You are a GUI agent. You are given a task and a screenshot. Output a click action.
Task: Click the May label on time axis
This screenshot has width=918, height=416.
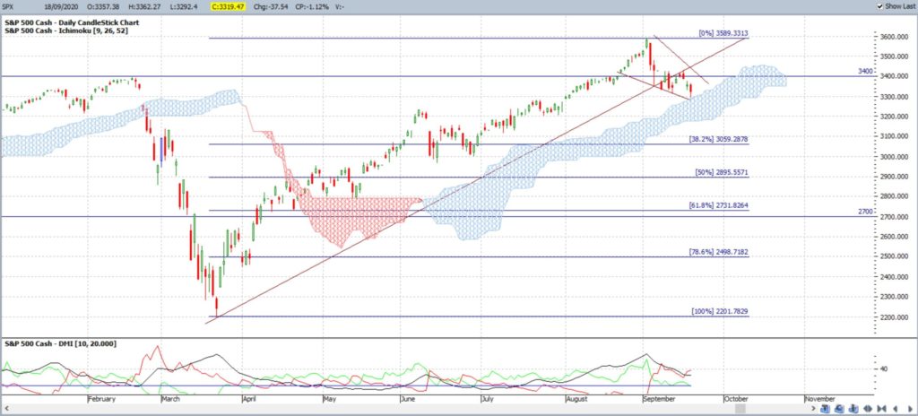[x=329, y=399]
